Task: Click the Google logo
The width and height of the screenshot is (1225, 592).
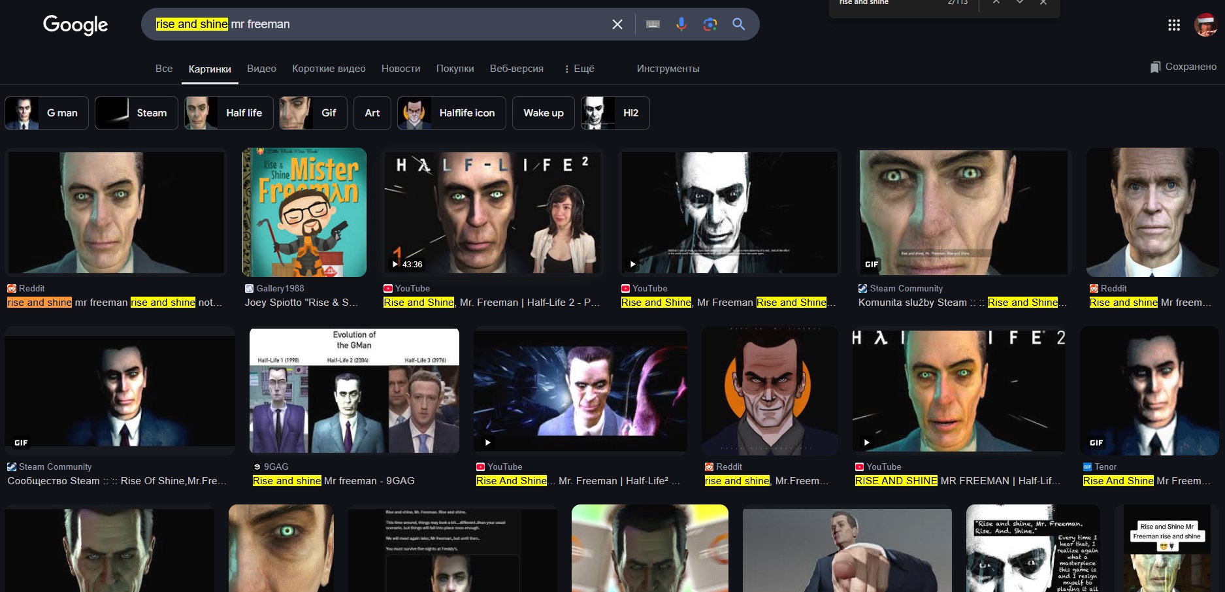Action: tap(75, 25)
